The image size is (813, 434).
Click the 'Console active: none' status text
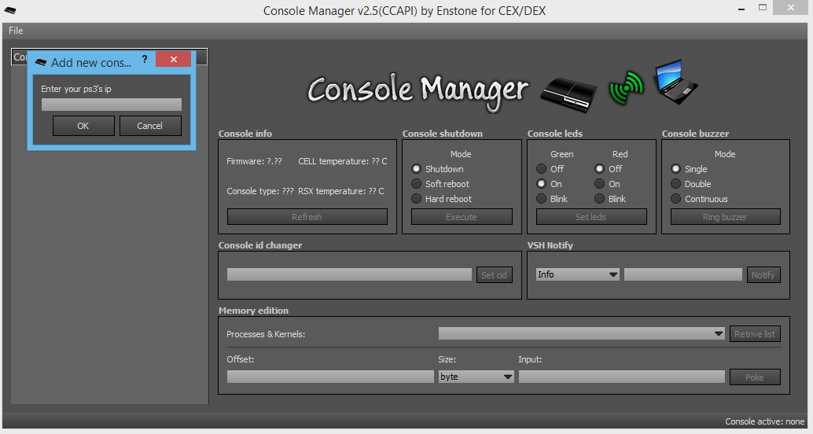765,421
